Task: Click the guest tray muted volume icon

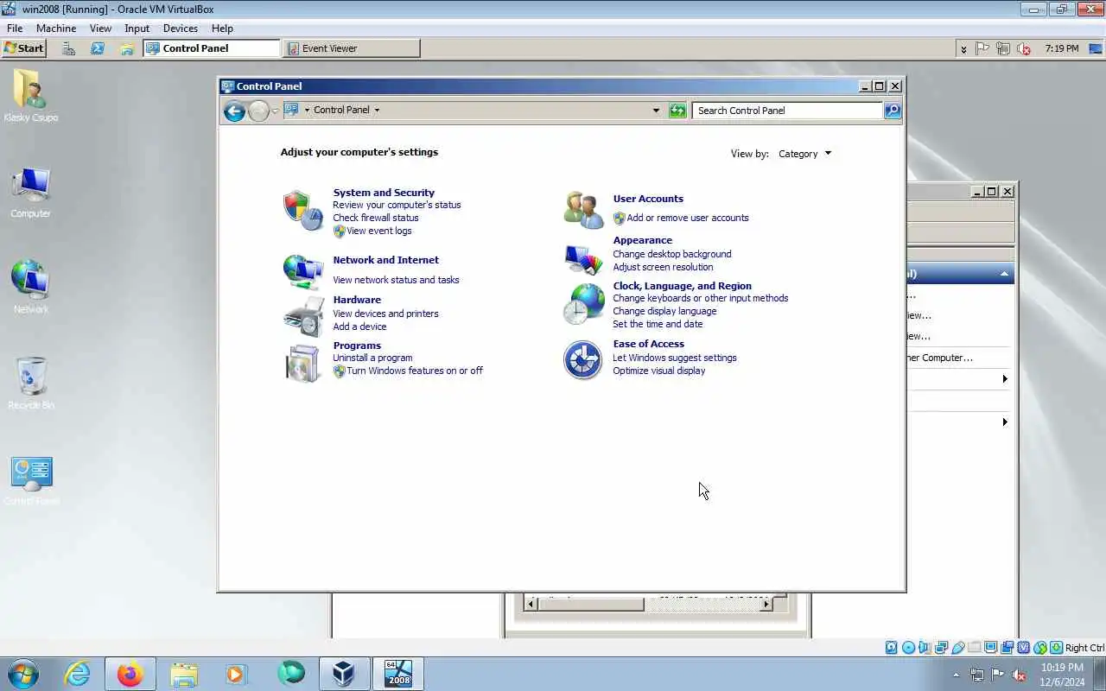Action: (x=1024, y=49)
